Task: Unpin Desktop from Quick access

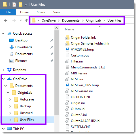Action: (x=52, y=40)
